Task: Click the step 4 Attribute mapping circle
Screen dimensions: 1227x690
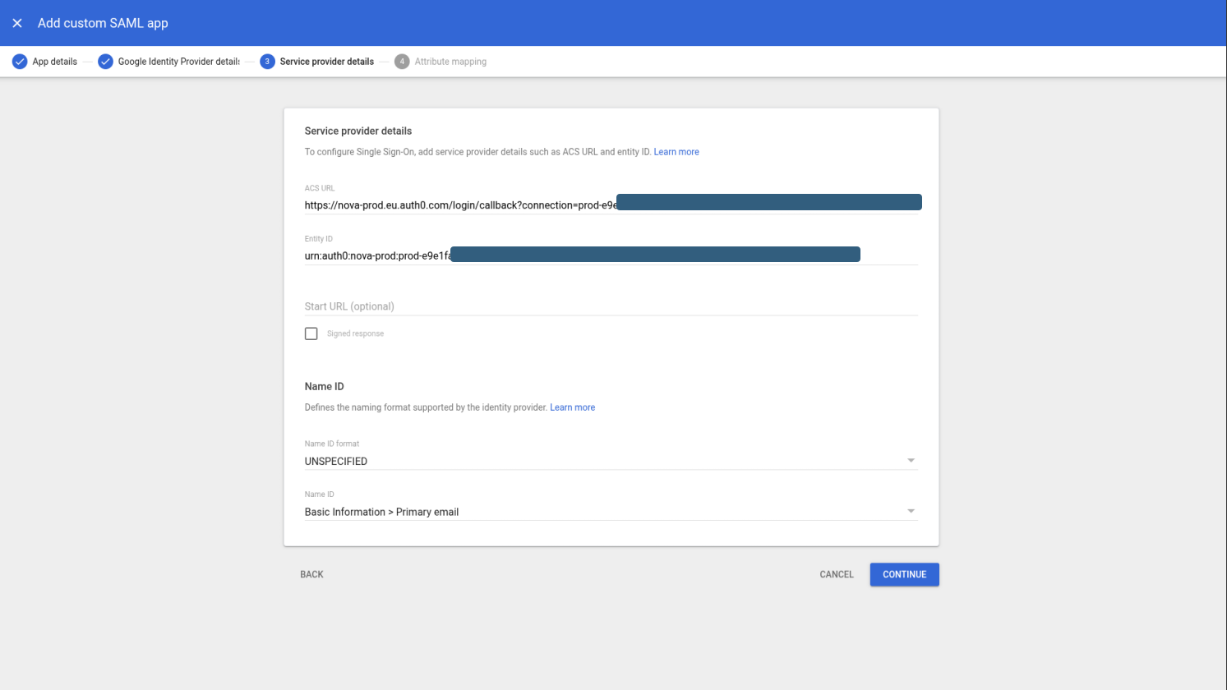Action: [402, 61]
